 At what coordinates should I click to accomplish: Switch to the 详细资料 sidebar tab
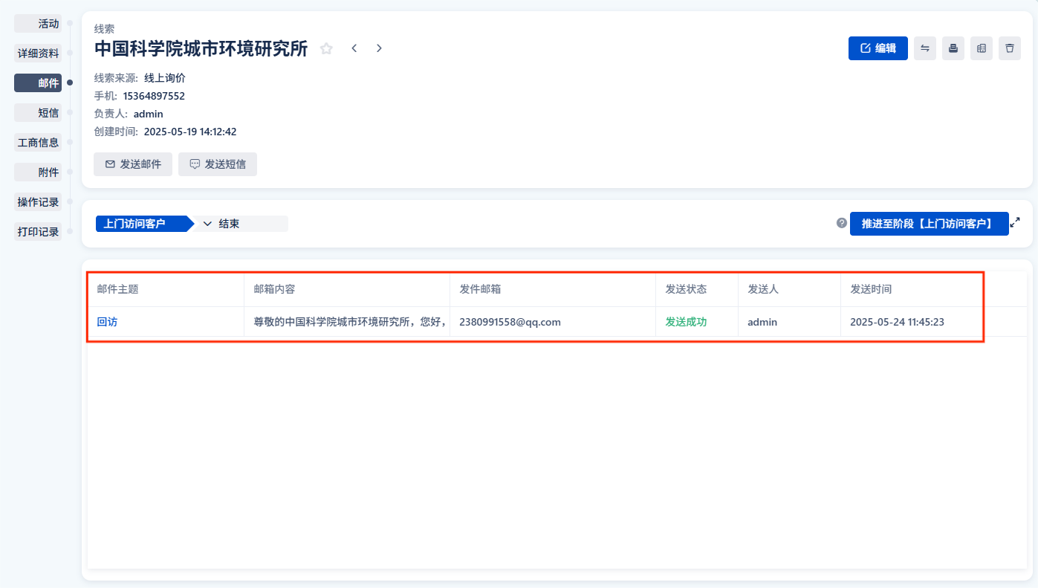tap(38, 54)
